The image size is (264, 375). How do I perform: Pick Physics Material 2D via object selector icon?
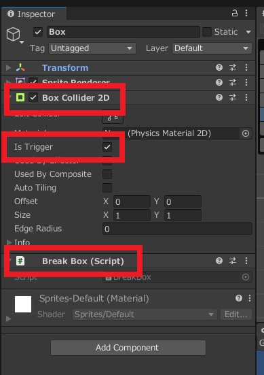coord(246,133)
